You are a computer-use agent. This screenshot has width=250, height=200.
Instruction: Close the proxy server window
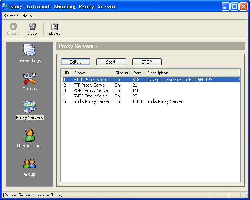(244, 7)
